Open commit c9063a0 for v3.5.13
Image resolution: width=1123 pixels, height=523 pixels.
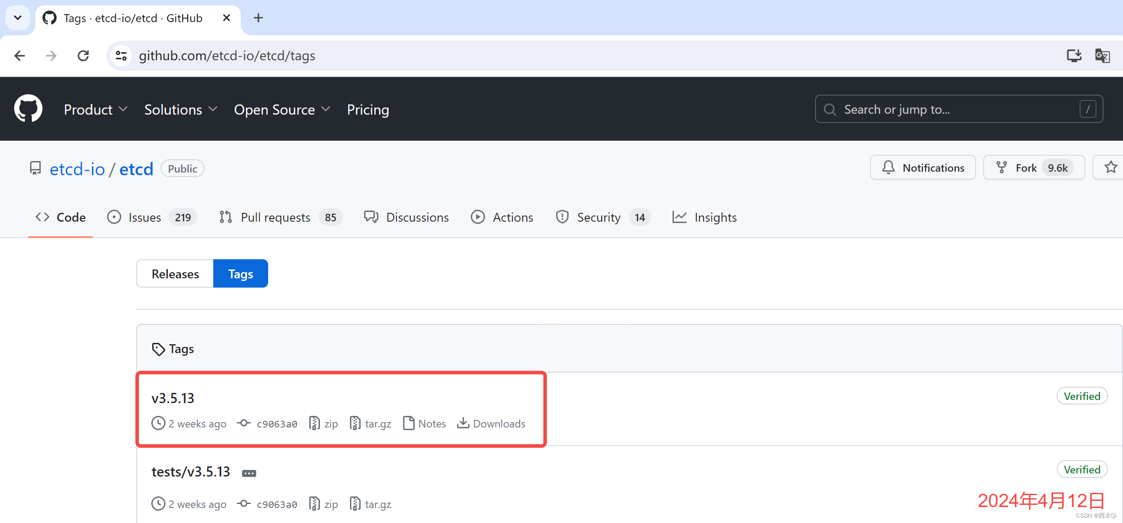[x=277, y=424]
